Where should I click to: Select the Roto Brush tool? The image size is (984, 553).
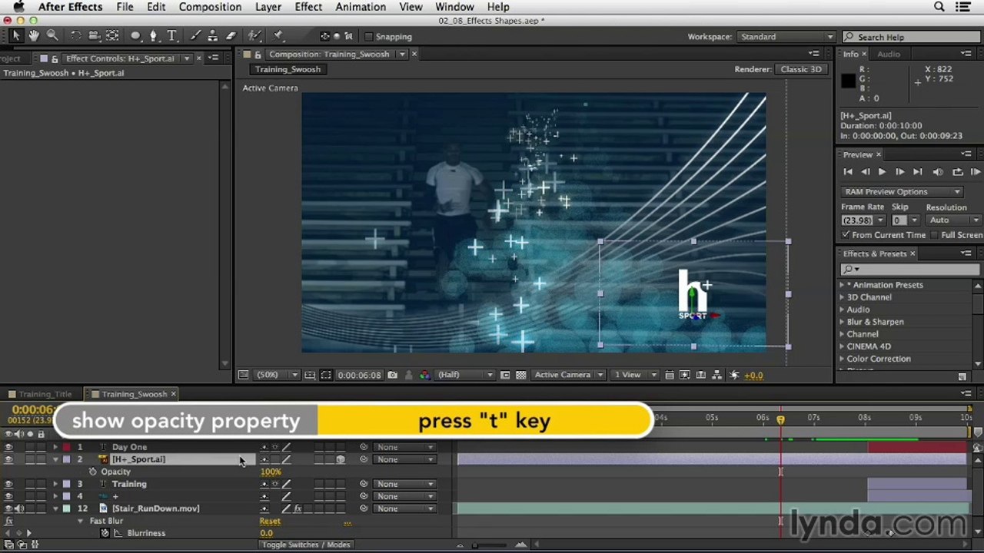254,36
